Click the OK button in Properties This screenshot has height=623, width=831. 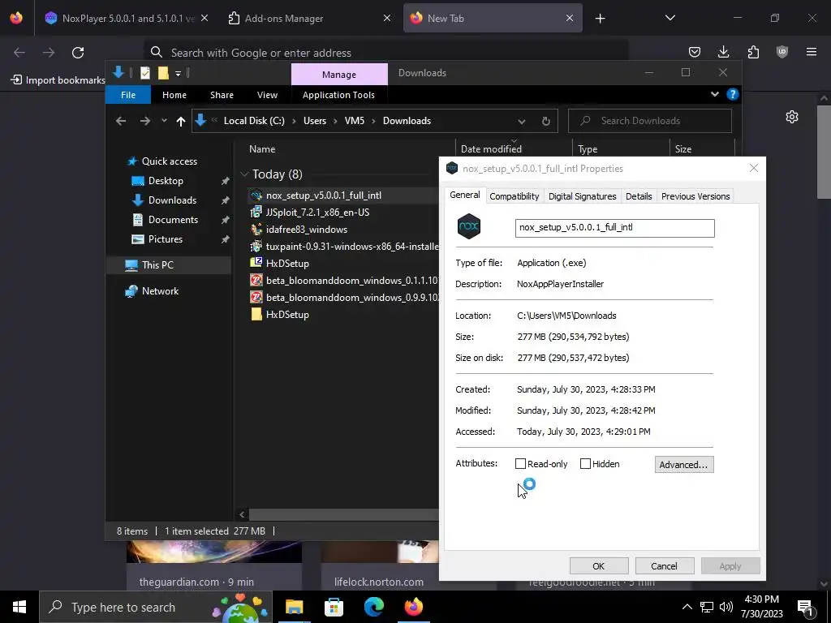pyautogui.click(x=599, y=565)
